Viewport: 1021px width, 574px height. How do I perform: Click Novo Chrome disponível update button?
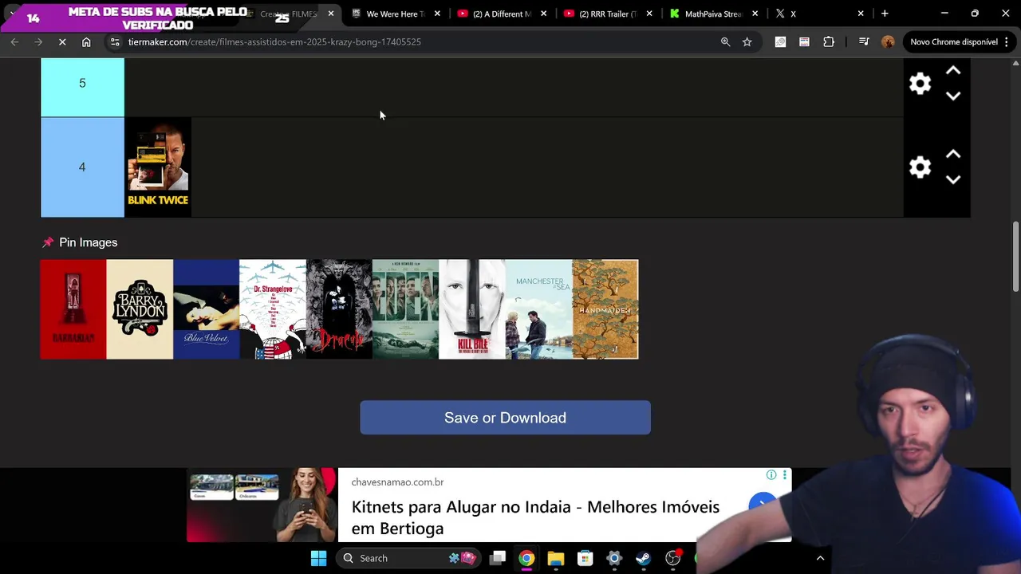click(953, 42)
